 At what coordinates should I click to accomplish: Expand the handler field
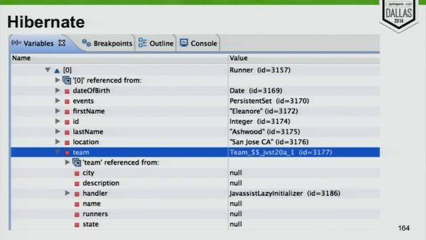pos(67,193)
